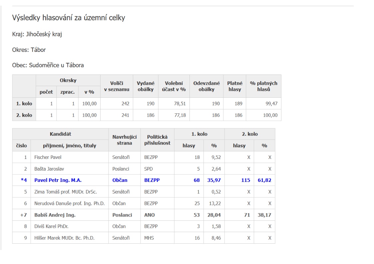Click the Kraj: Jihočeský kraj text

click(x=37, y=35)
